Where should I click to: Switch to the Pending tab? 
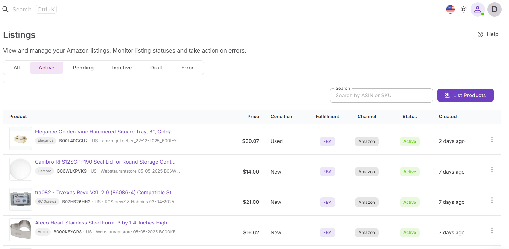point(83,68)
